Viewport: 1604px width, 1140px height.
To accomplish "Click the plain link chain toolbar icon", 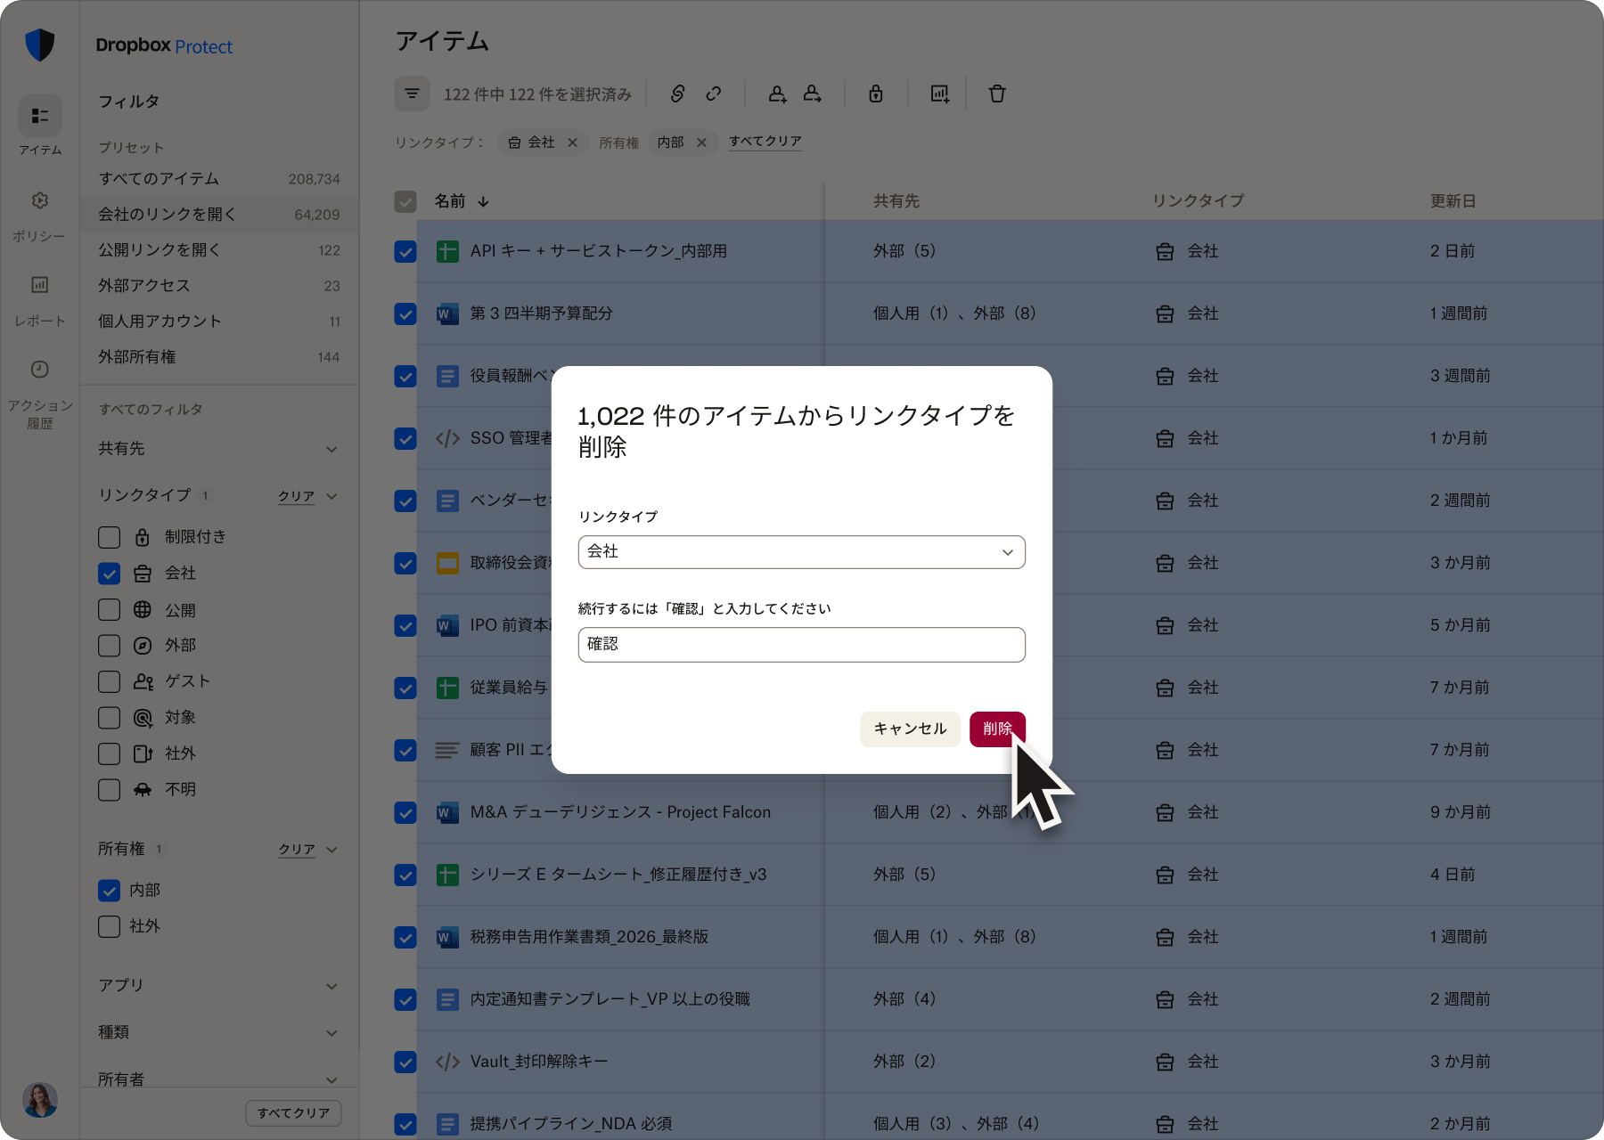I will click(714, 94).
